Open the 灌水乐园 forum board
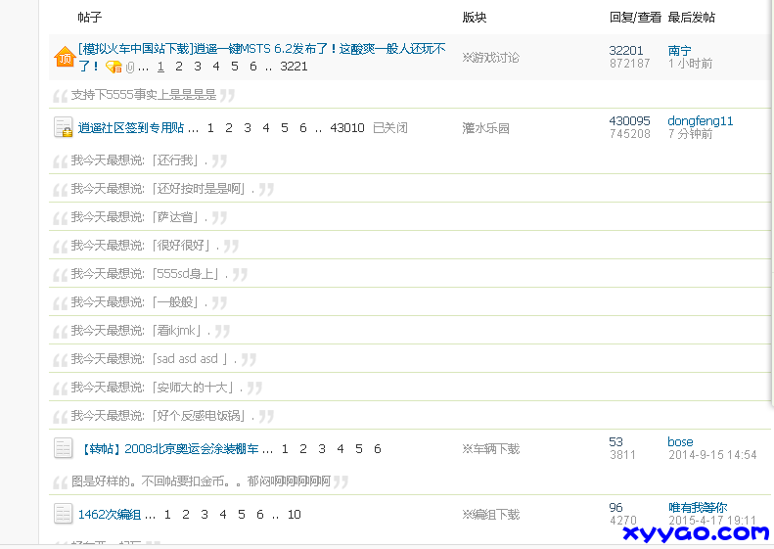This screenshot has height=549, width=774. click(x=485, y=128)
